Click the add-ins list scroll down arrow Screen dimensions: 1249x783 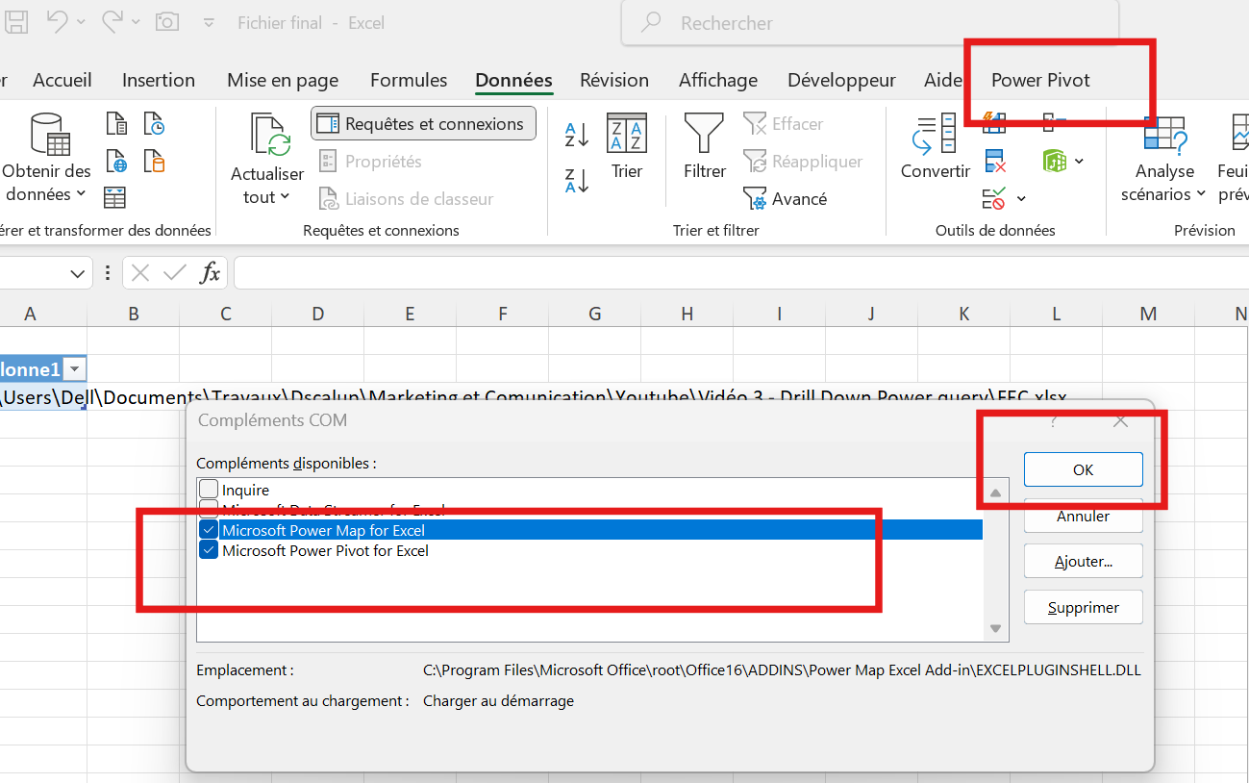[x=996, y=628]
